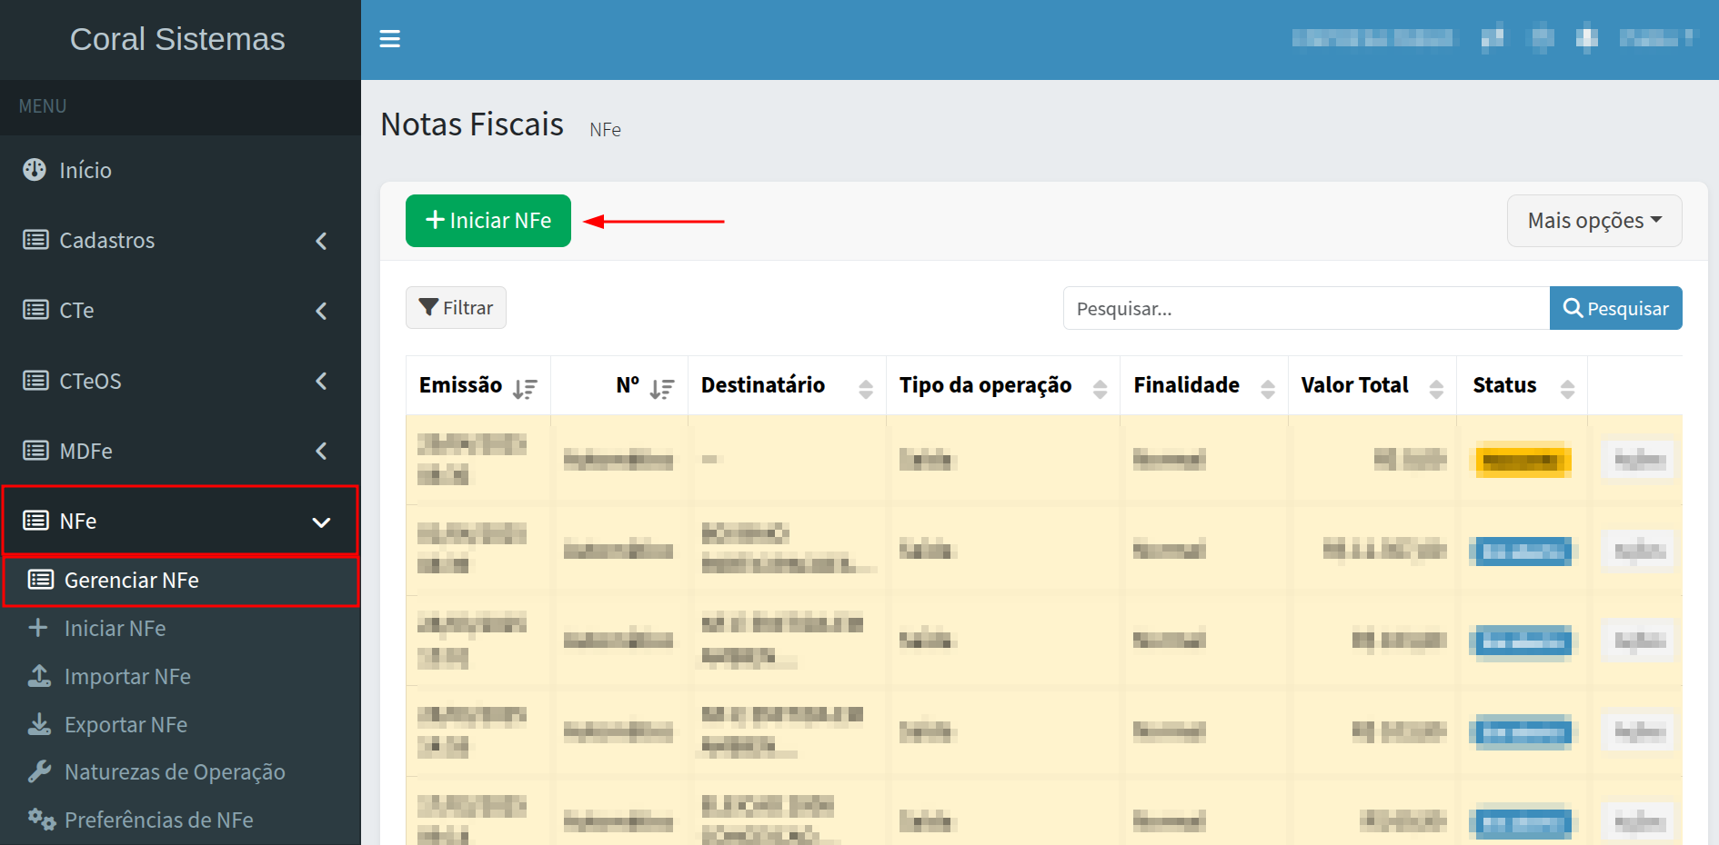Screen dimensions: 1719x845
Task: Collapse the NFe sidebar section
Action: click(x=321, y=522)
